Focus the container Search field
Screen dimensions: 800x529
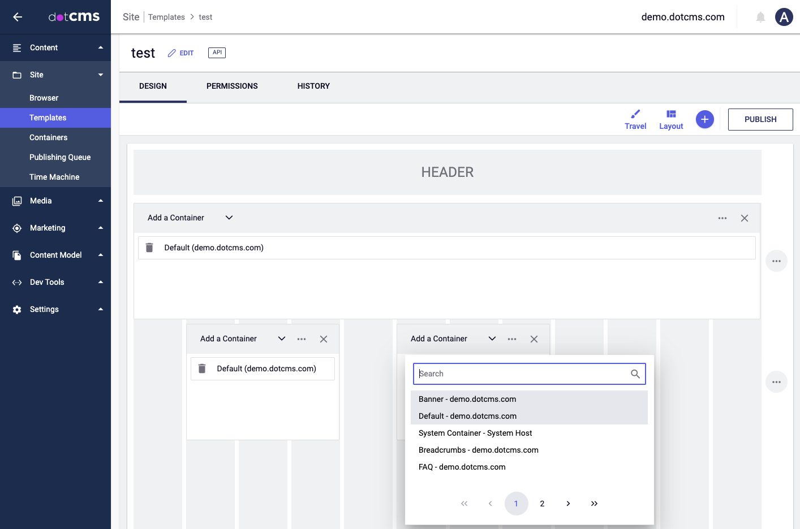pos(521,374)
